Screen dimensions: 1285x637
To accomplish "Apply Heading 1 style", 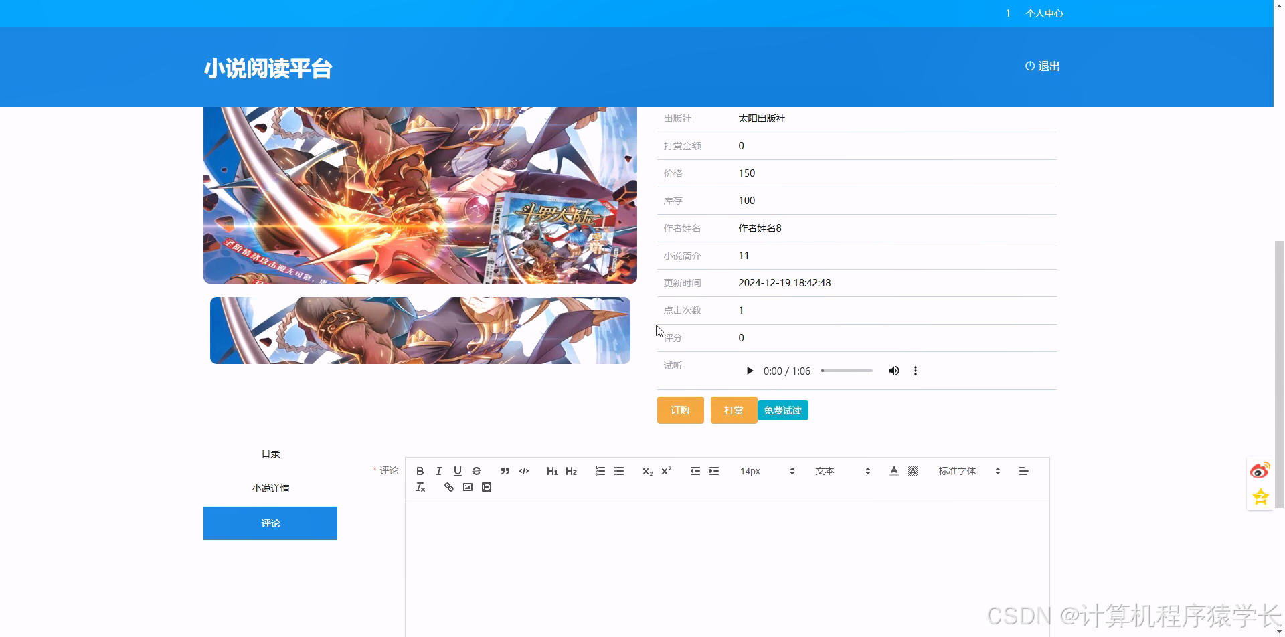I will tap(552, 471).
